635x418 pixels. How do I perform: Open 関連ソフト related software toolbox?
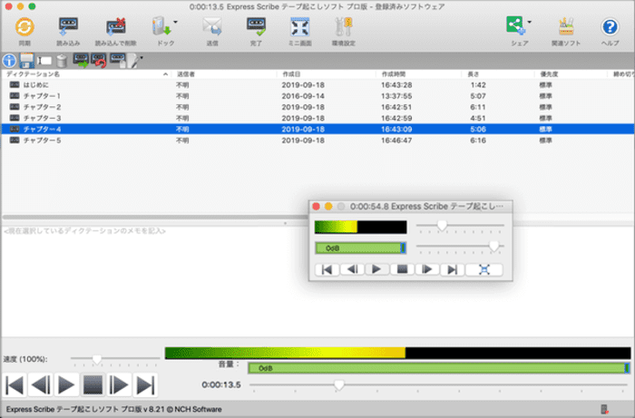coord(566,27)
